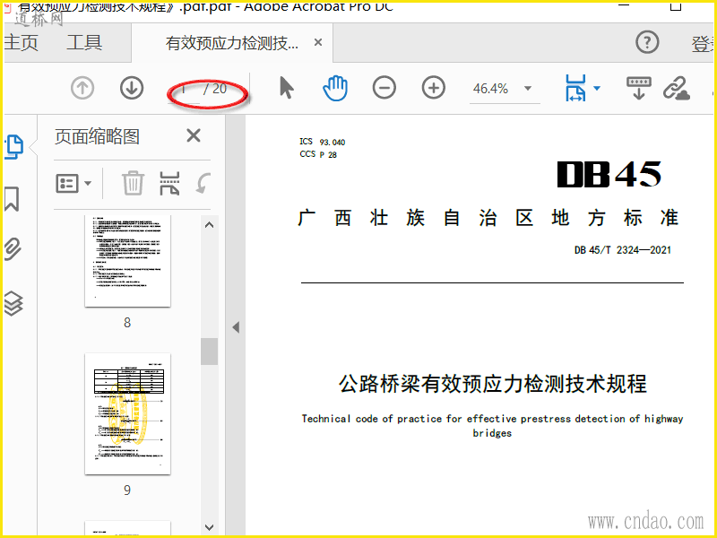Click the scrolling mode toolbar icon

coord(639,88)
